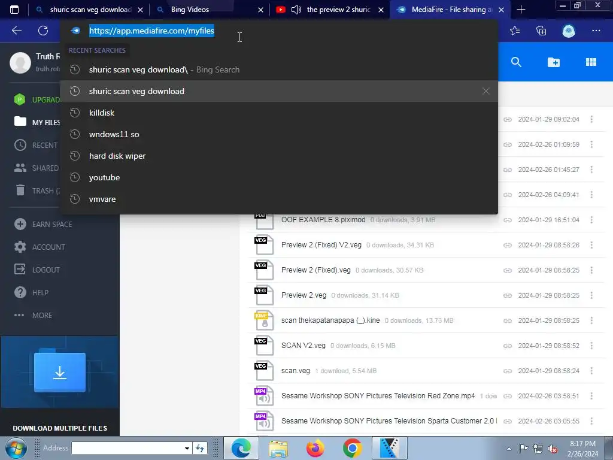Viewport: 613px width, 460px height.
Task: Select the 'killdisk' recent search
Action: tap(279, 113)
